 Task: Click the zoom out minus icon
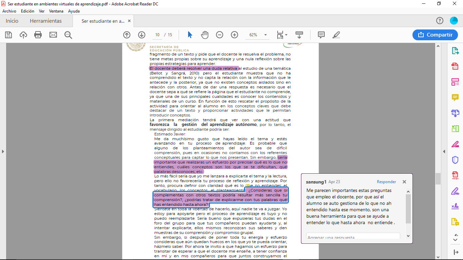220,35
